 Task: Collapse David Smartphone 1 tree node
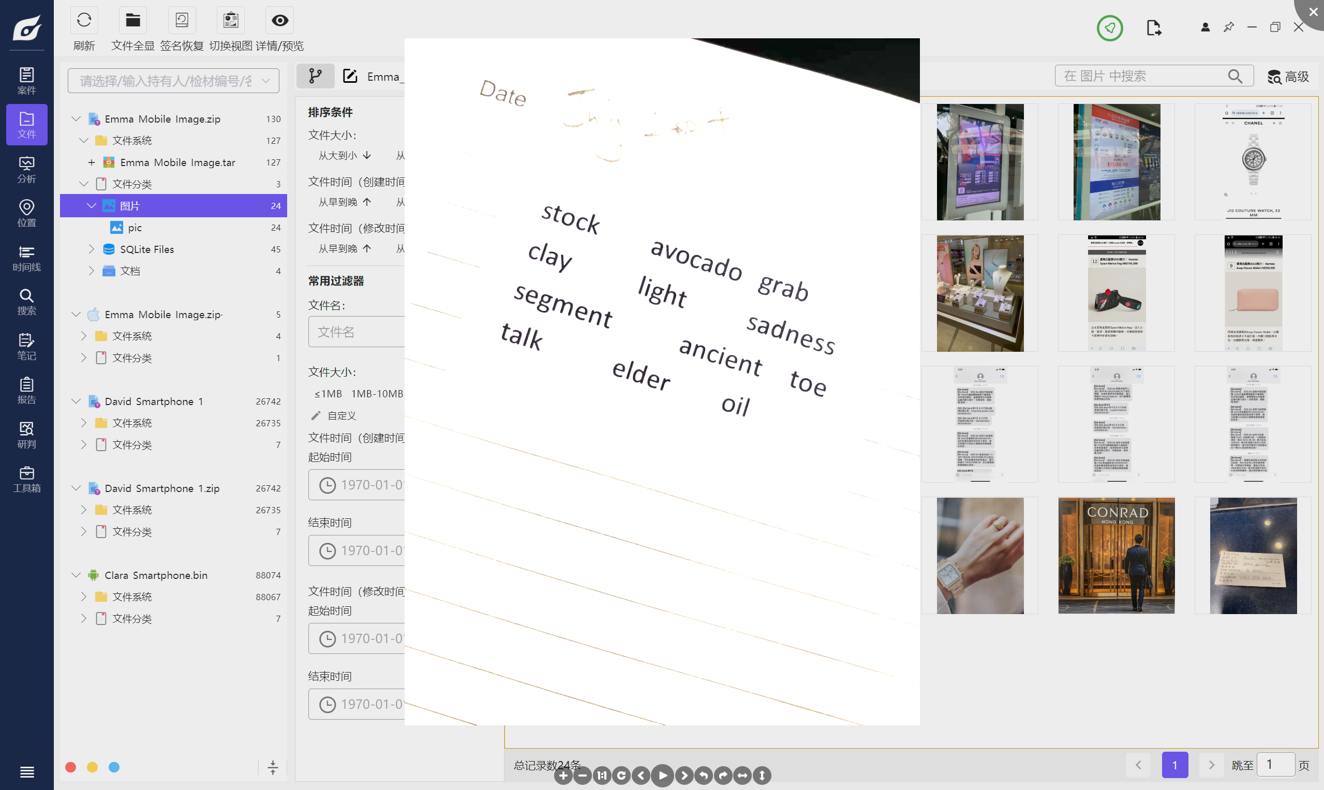point(76,401)
